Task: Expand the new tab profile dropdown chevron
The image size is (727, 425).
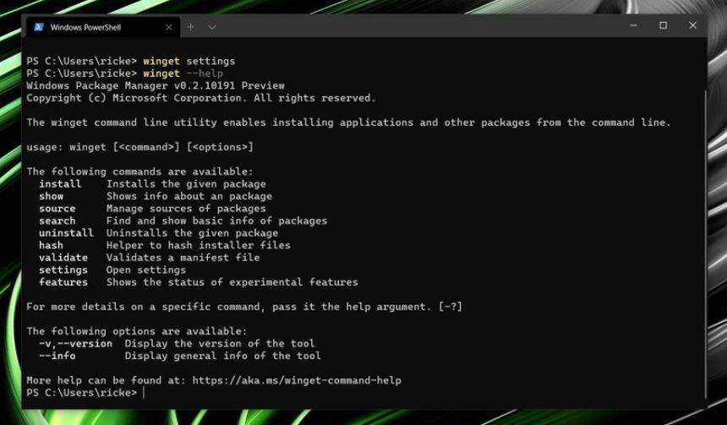Action: coord(212,27)
